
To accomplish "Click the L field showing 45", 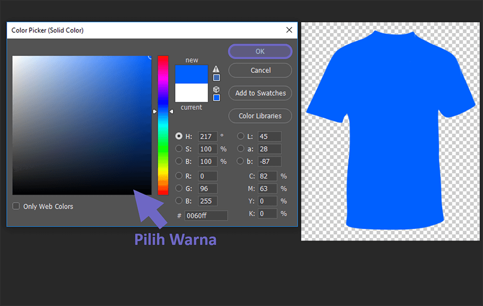I will (x=269, y=136).
